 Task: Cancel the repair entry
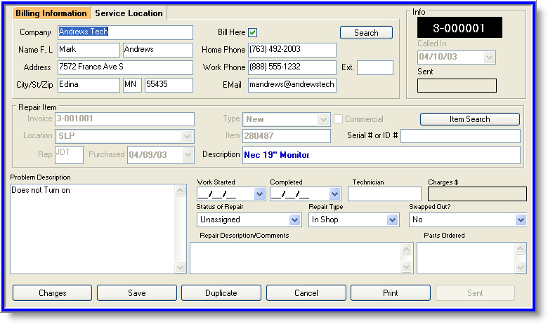click(306, 293)
